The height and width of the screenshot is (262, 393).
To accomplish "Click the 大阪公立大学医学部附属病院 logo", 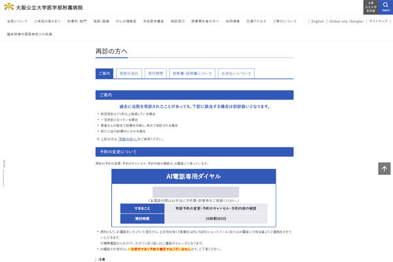I will click(43, 7).
